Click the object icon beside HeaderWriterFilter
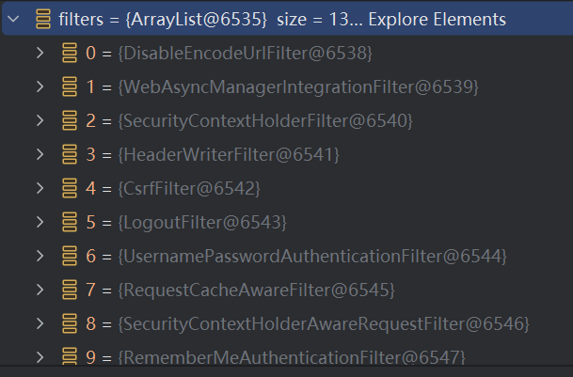Image resolution: width=573 pixels, height=377 pixels. [x=69, y=154]
